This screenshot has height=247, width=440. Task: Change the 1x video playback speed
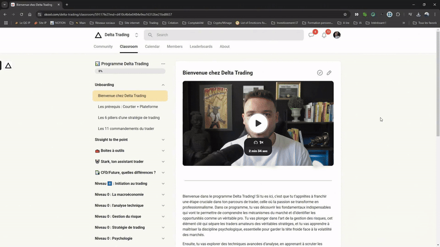[x=258, y=142]
